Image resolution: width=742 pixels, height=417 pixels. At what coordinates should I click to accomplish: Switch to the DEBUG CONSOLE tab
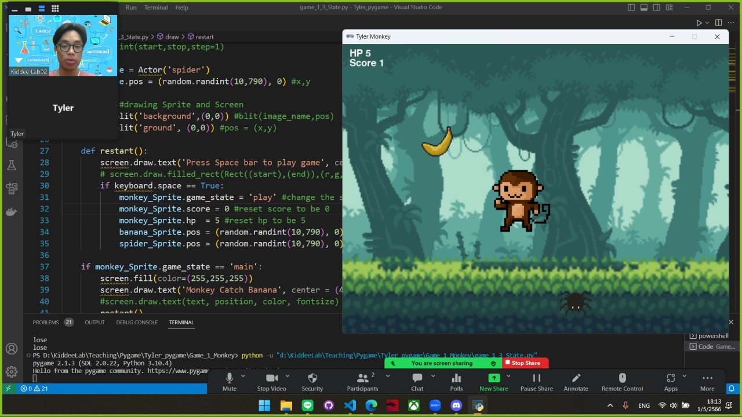coord(137,322)
